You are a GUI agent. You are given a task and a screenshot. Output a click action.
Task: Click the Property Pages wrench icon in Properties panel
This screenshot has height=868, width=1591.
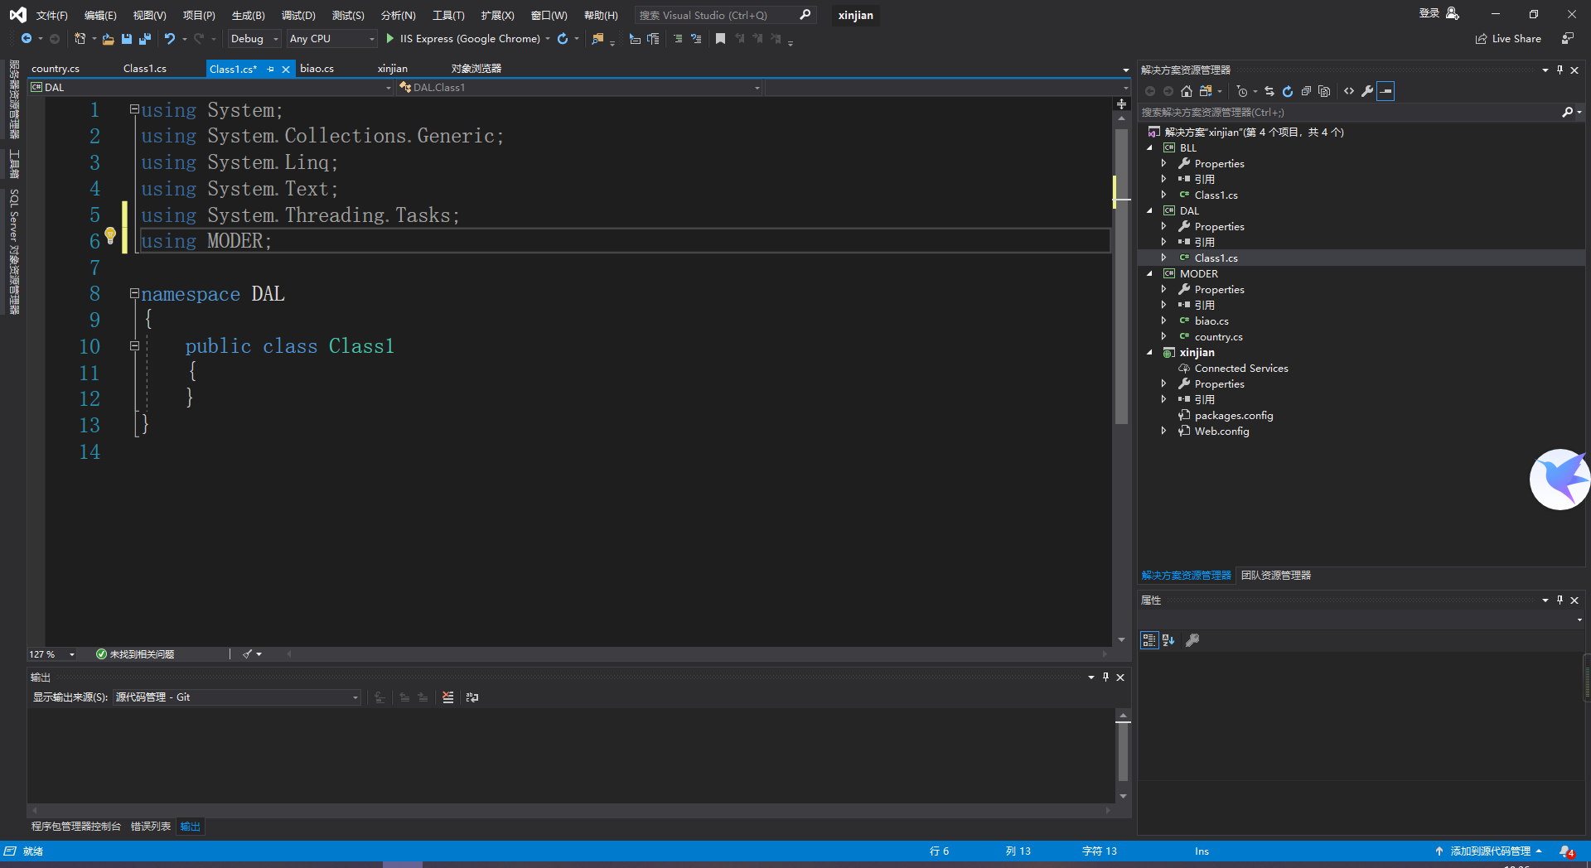click(x=1192, y=640)
